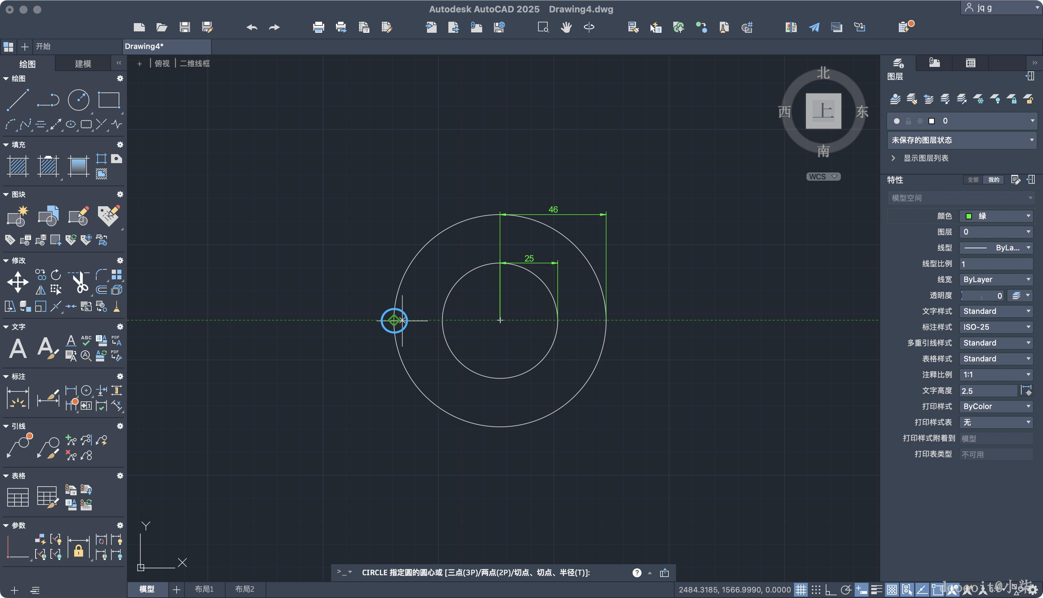Select the Trim scissors tool

click(x=80, y=282)
